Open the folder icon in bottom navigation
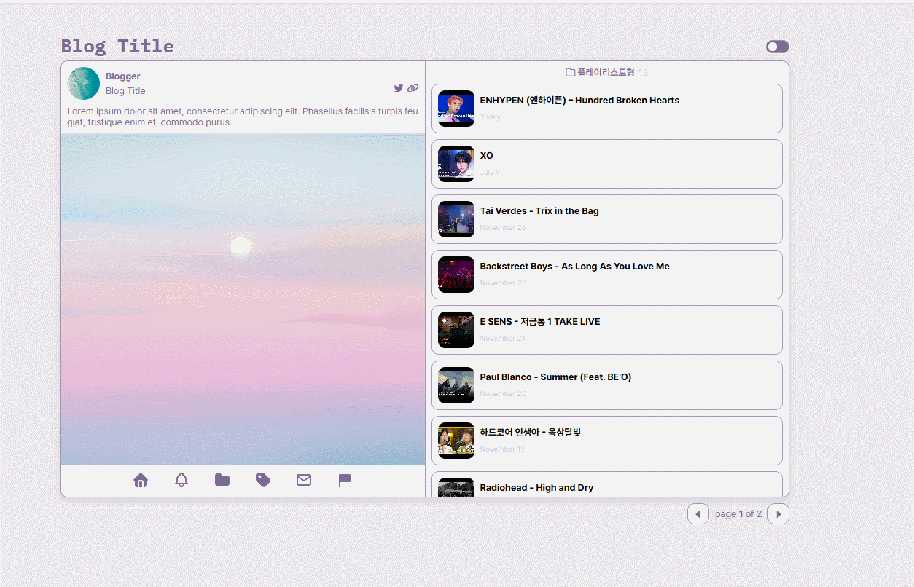Screen dimensions: 914x587 (x=222, y=480)
